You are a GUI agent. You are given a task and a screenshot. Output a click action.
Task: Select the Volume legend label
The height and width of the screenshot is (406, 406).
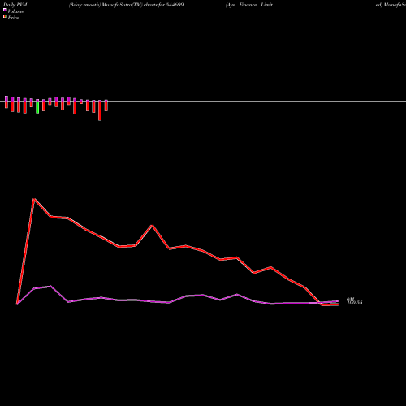[15, 11]
